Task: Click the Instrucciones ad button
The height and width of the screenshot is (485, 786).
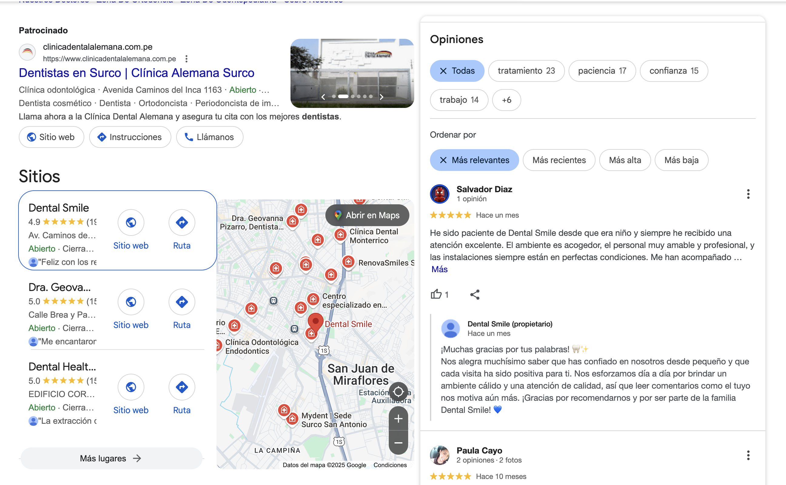Action: pyautogui.click(x=130, y=137)
